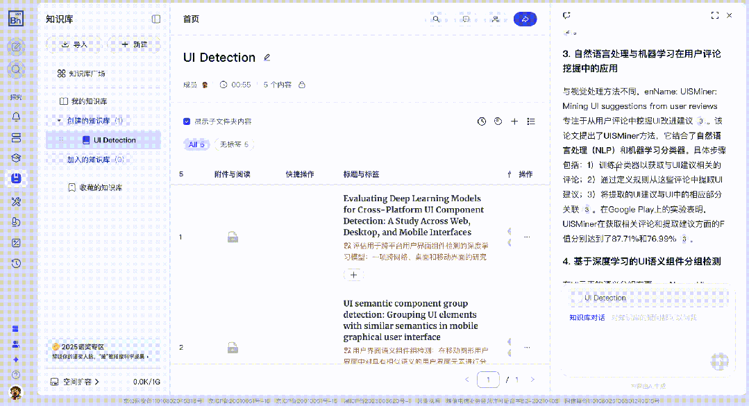
Task: Open the members icon in top bar
Action: tap(495, 19)
